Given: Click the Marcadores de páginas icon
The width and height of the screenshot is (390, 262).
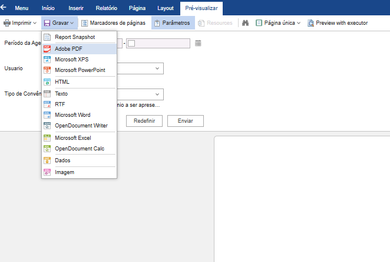Looking at the screenshot, I should point(85,23).
